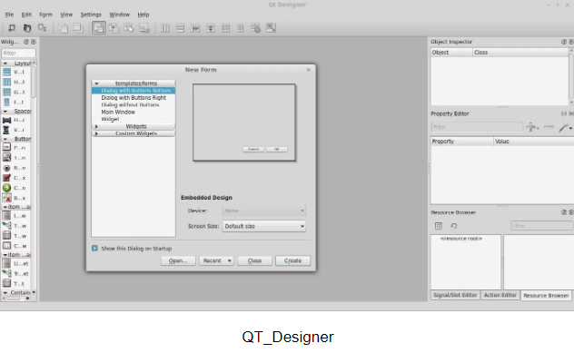
Task: Click Edit Resources icon in Resource Browser
Action: [439, 226]
